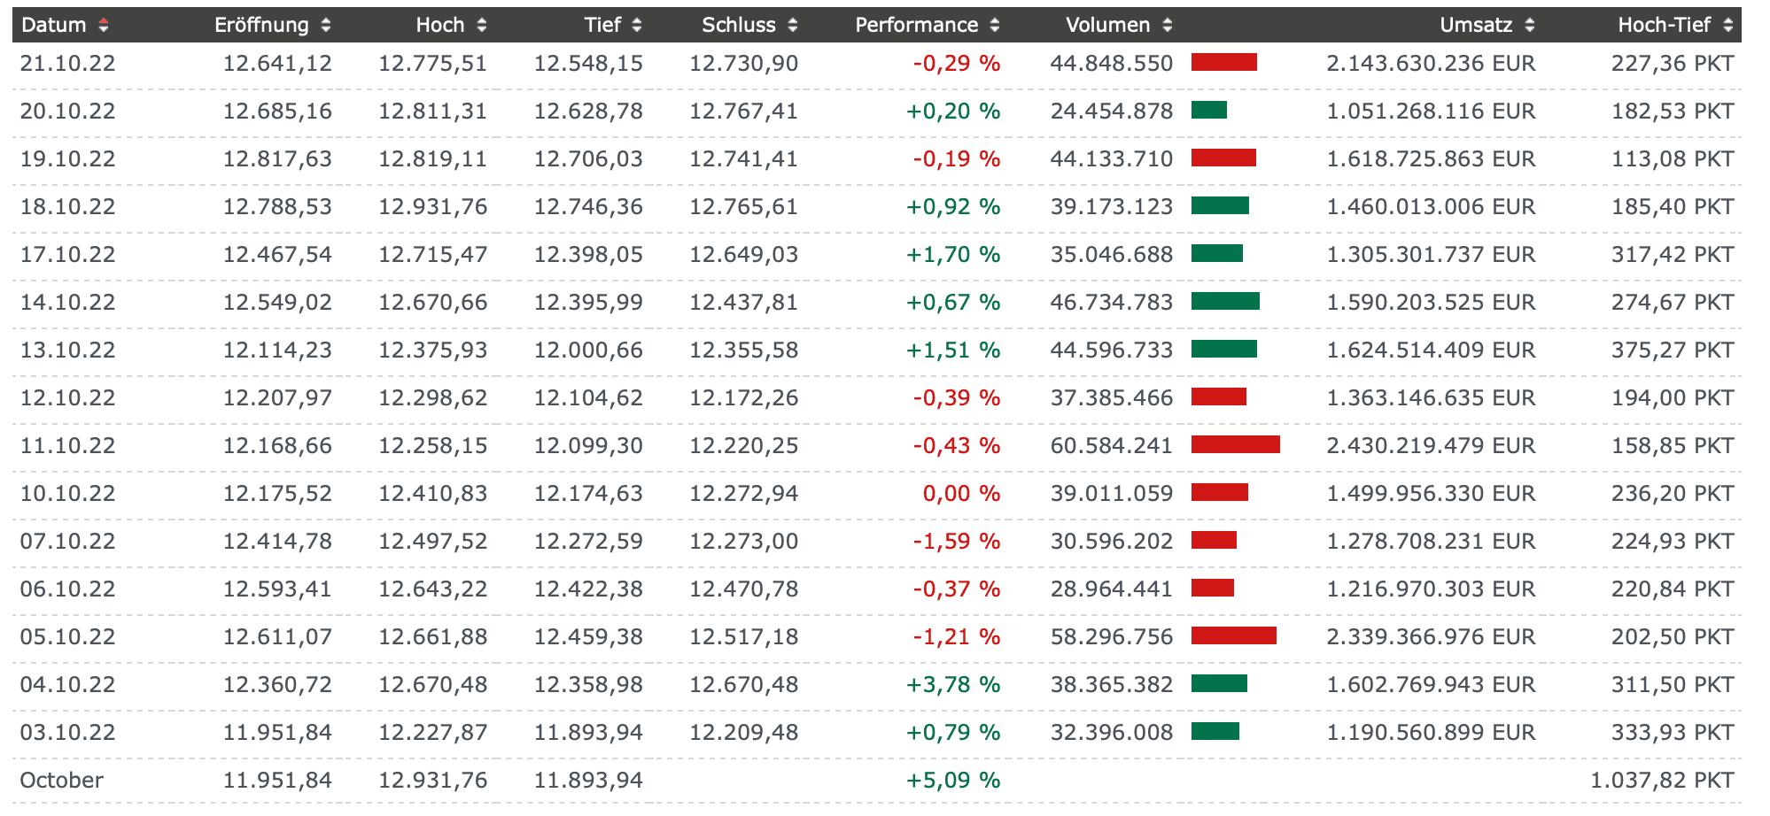Click the Hoch-Tief column sort arrows
The width and height of the screenshot is (1770, 816).
[x=1728, y=26]
